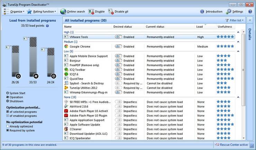Click the Disable all toolbar icon
This screenshot has width=256, height=150.
click(x=111, y=11)
